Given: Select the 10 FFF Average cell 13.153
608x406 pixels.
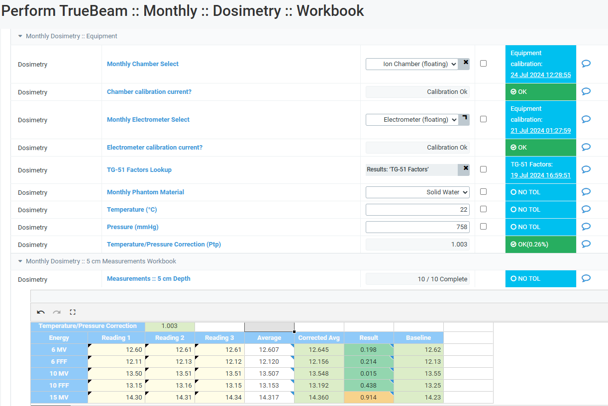Looking at the screenshot, I should (269, 385).
